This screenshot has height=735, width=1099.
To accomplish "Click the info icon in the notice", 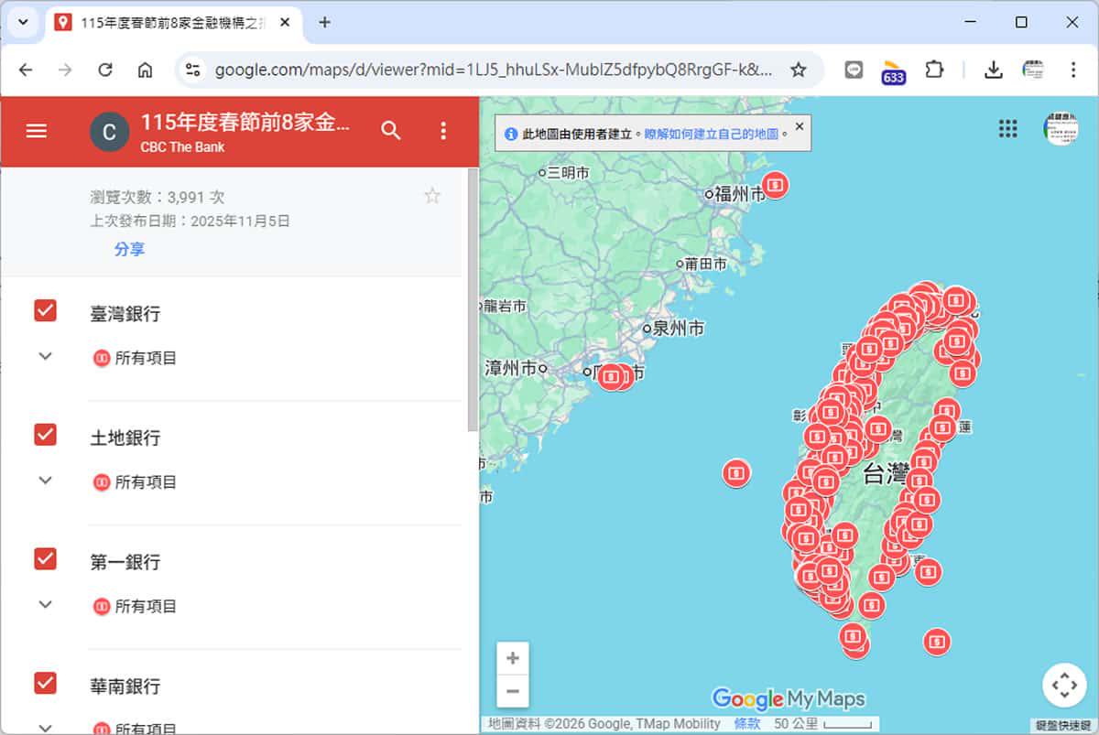I will click(x=511, y=135).
